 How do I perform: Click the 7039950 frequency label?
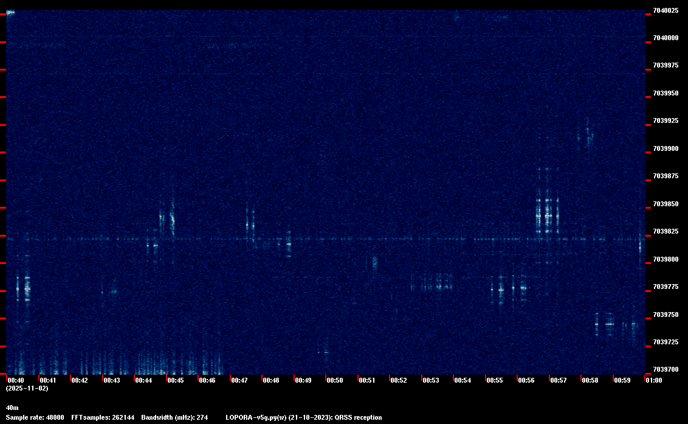point(666,93)
